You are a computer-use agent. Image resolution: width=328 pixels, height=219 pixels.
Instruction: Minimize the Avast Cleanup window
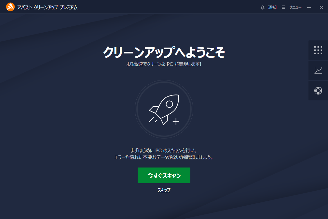tap(309, 7)
